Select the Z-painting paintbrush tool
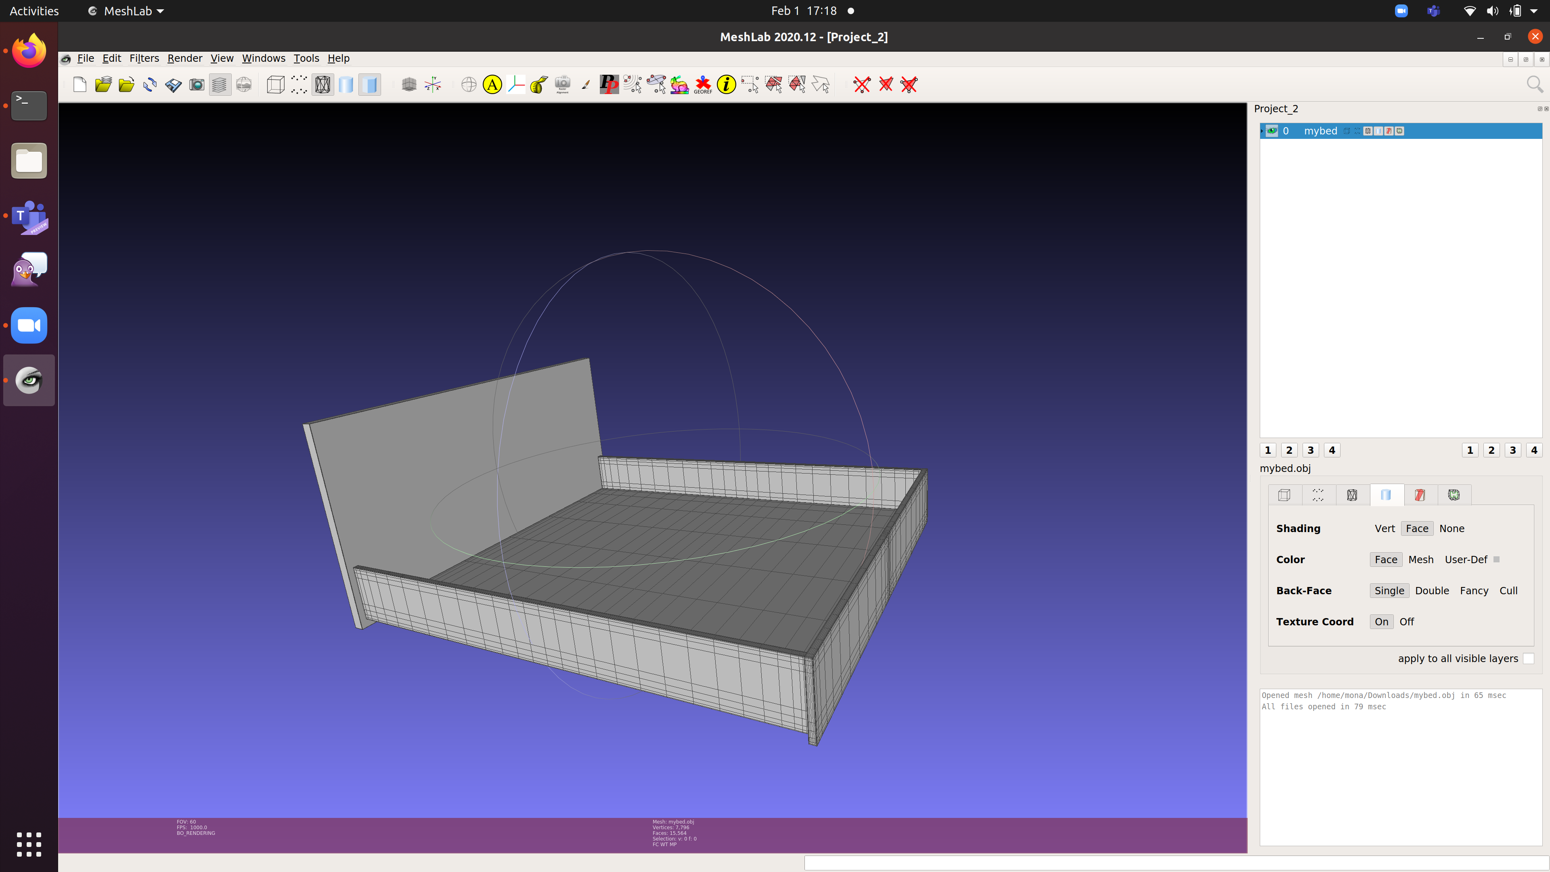Image resolution: width=1550 pixels, height=872 pixels. point(585,85)
